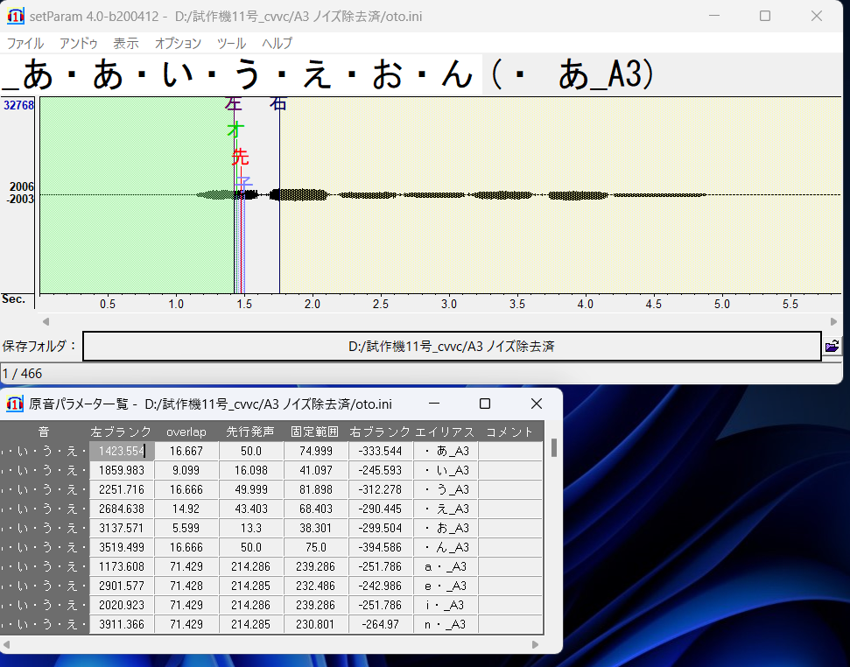Click the 先行発声 column header

250,432
